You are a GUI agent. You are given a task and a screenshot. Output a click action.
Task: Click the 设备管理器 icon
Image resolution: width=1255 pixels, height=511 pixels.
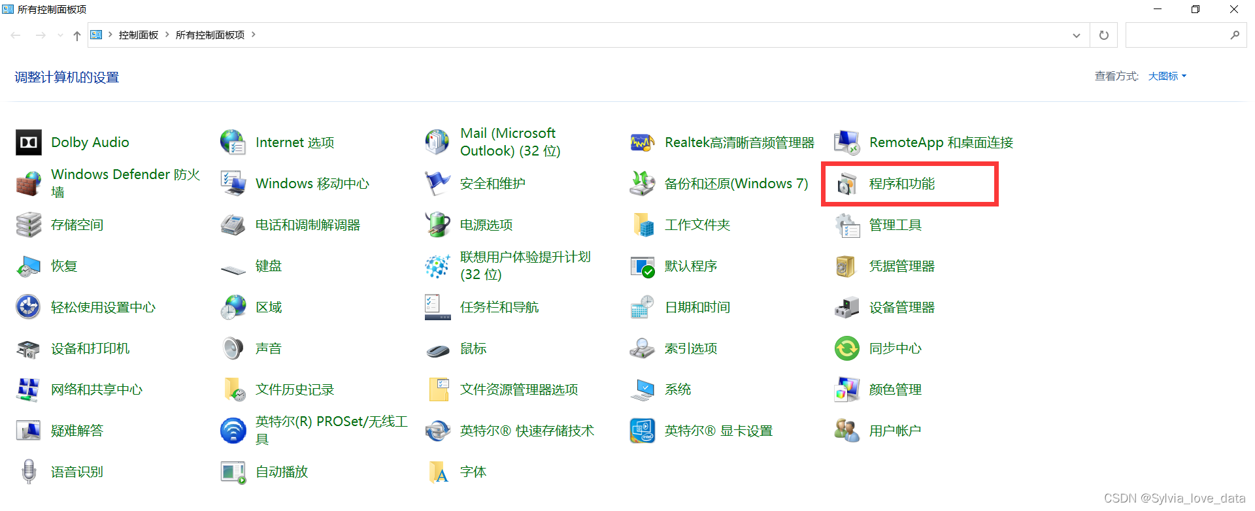coord(847,307)
